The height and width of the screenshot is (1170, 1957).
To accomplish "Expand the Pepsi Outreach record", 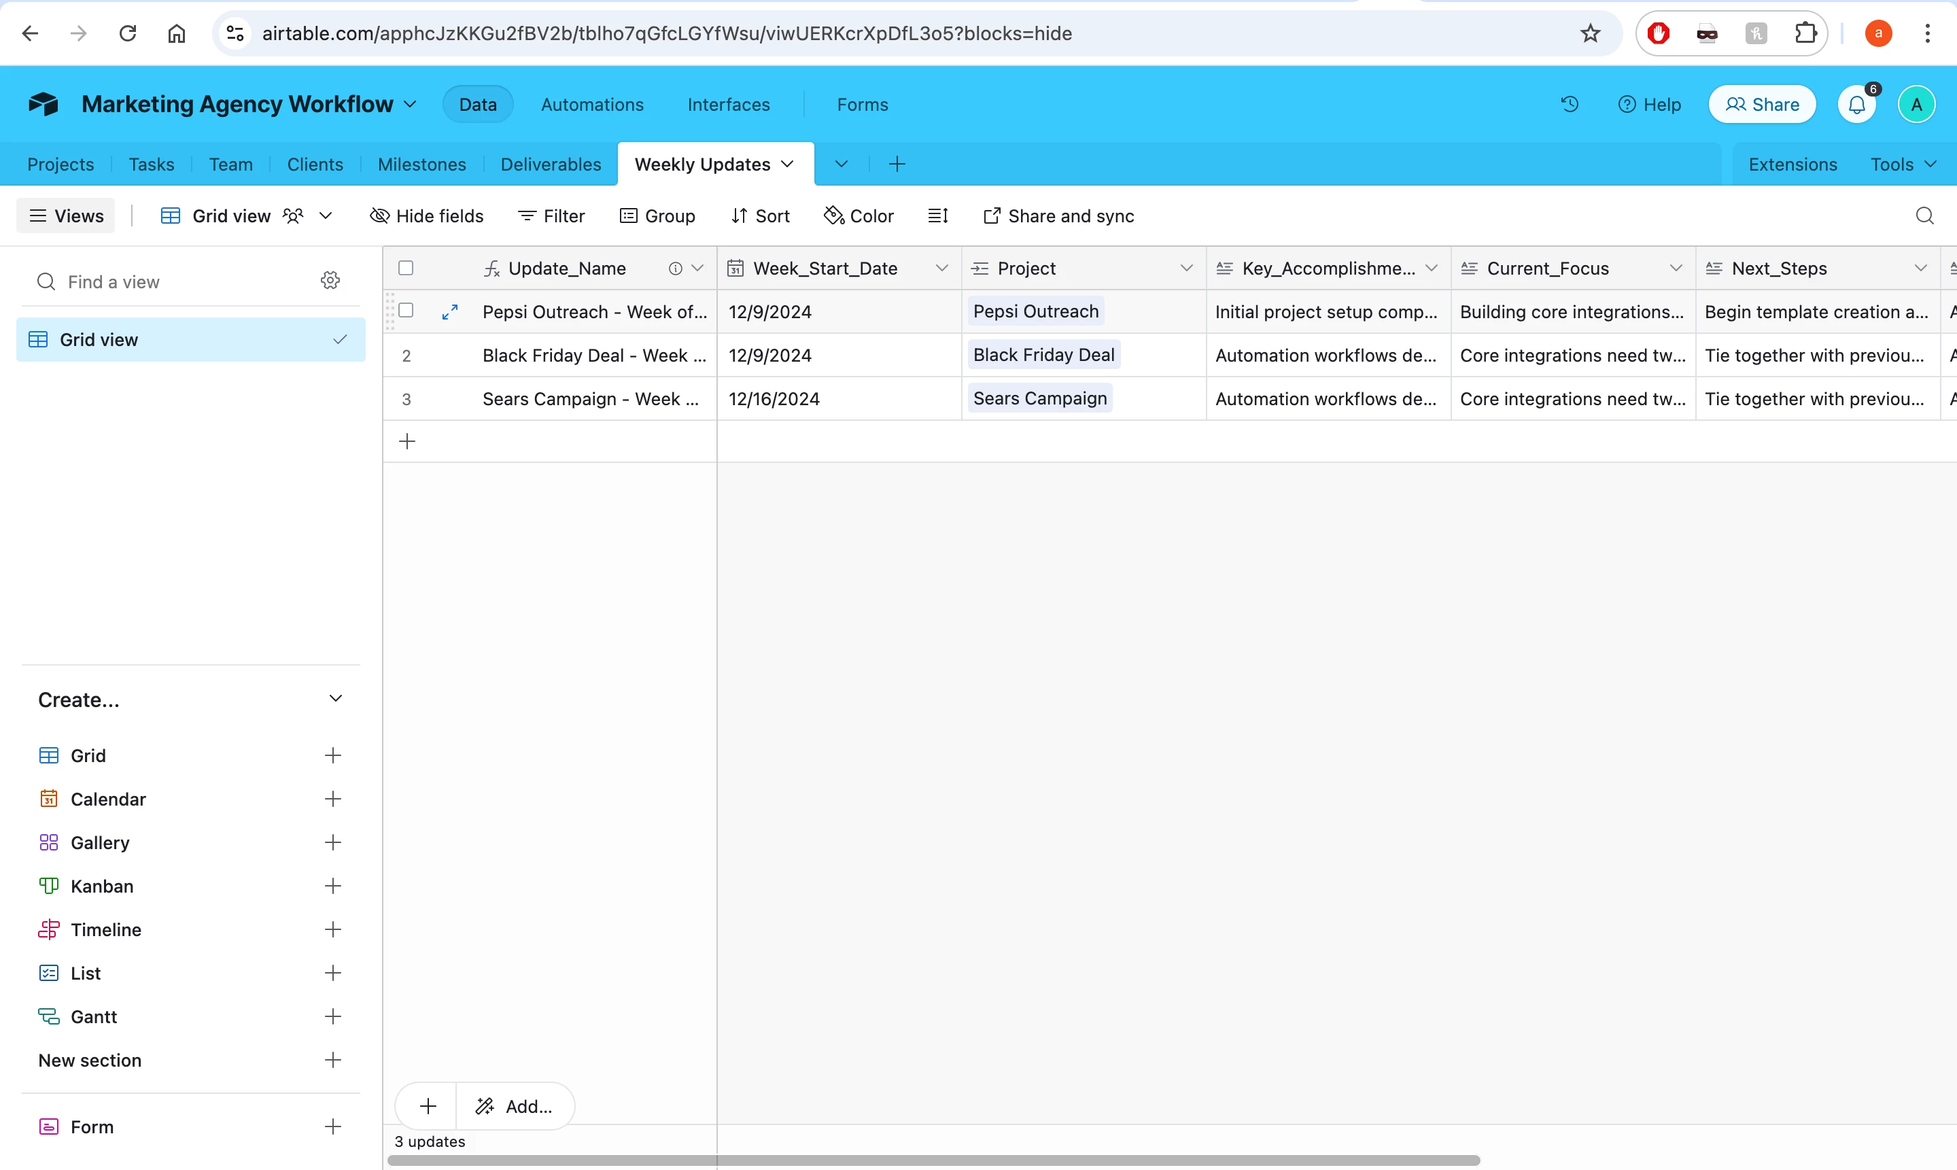I will pyautogui.click(x=449, y=312).
